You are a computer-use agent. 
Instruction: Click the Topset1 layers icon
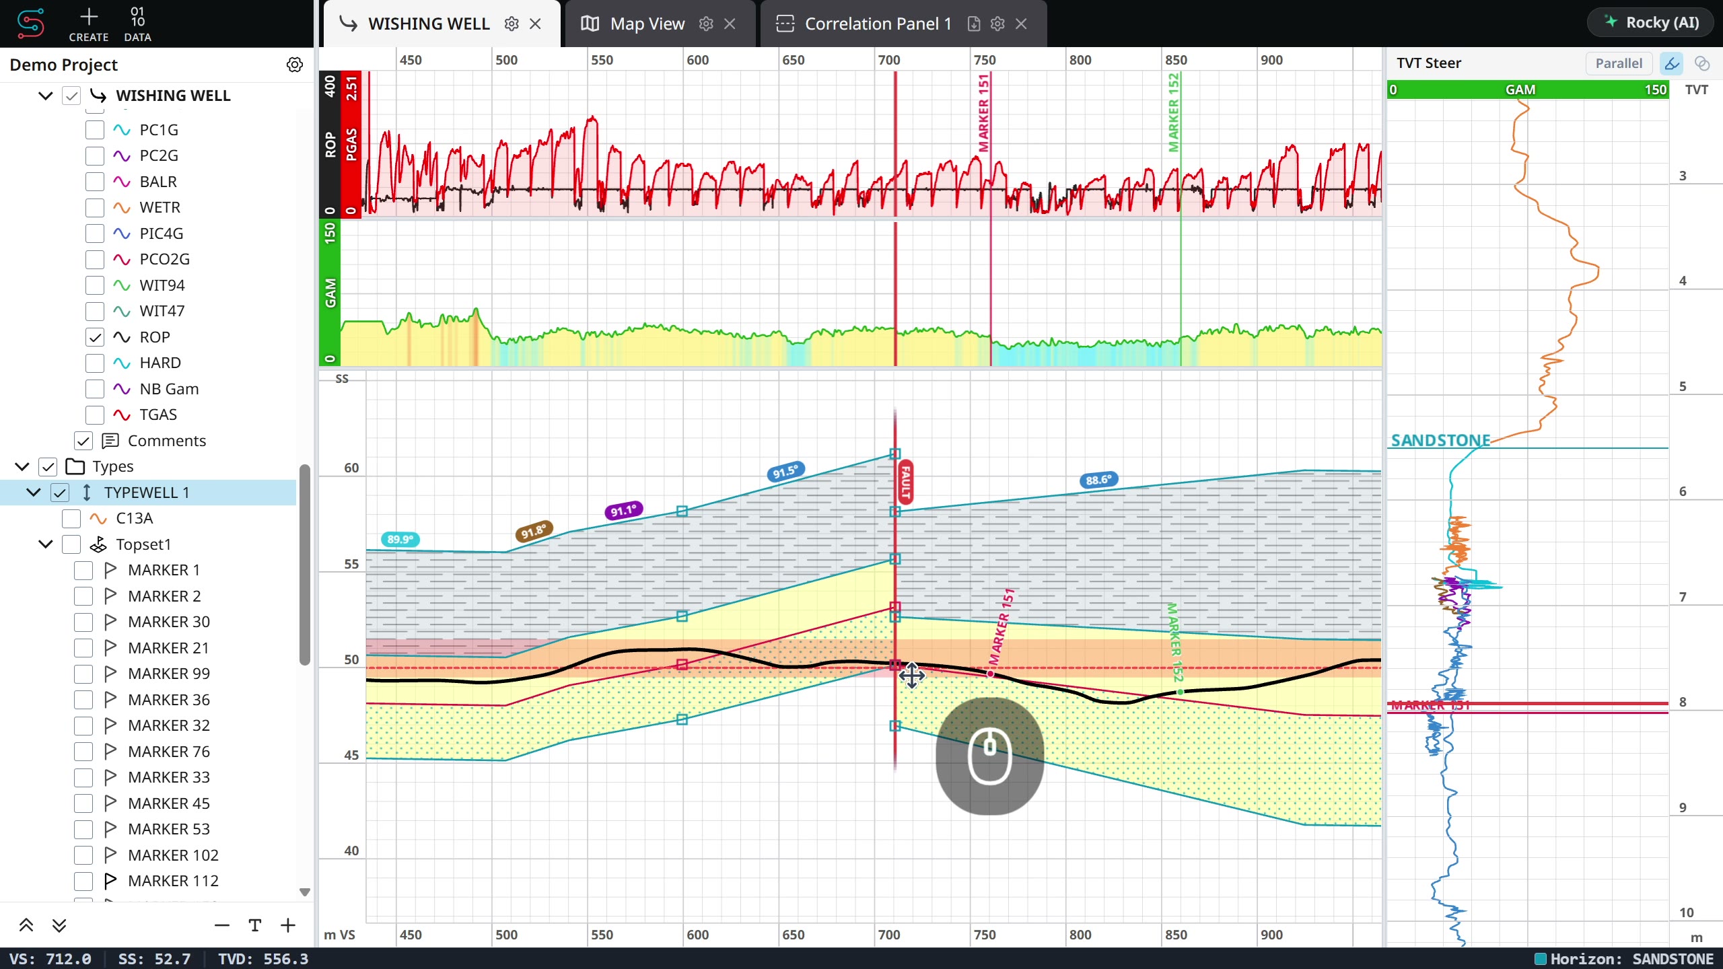pos(98,544)
